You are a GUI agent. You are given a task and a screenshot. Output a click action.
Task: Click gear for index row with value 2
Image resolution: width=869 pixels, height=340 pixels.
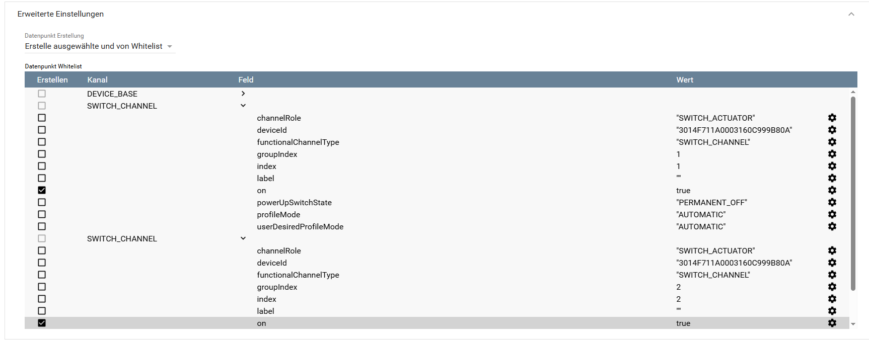pos(832,299)
